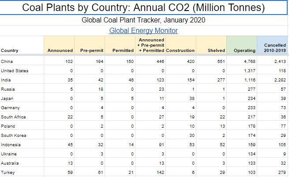Click the spreadsheet title about Coal Plants
Viewport: 289px width, 177px height.
click(143, 7)
